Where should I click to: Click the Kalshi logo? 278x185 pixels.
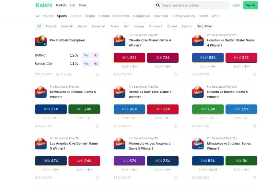click(x=44, y=5)
